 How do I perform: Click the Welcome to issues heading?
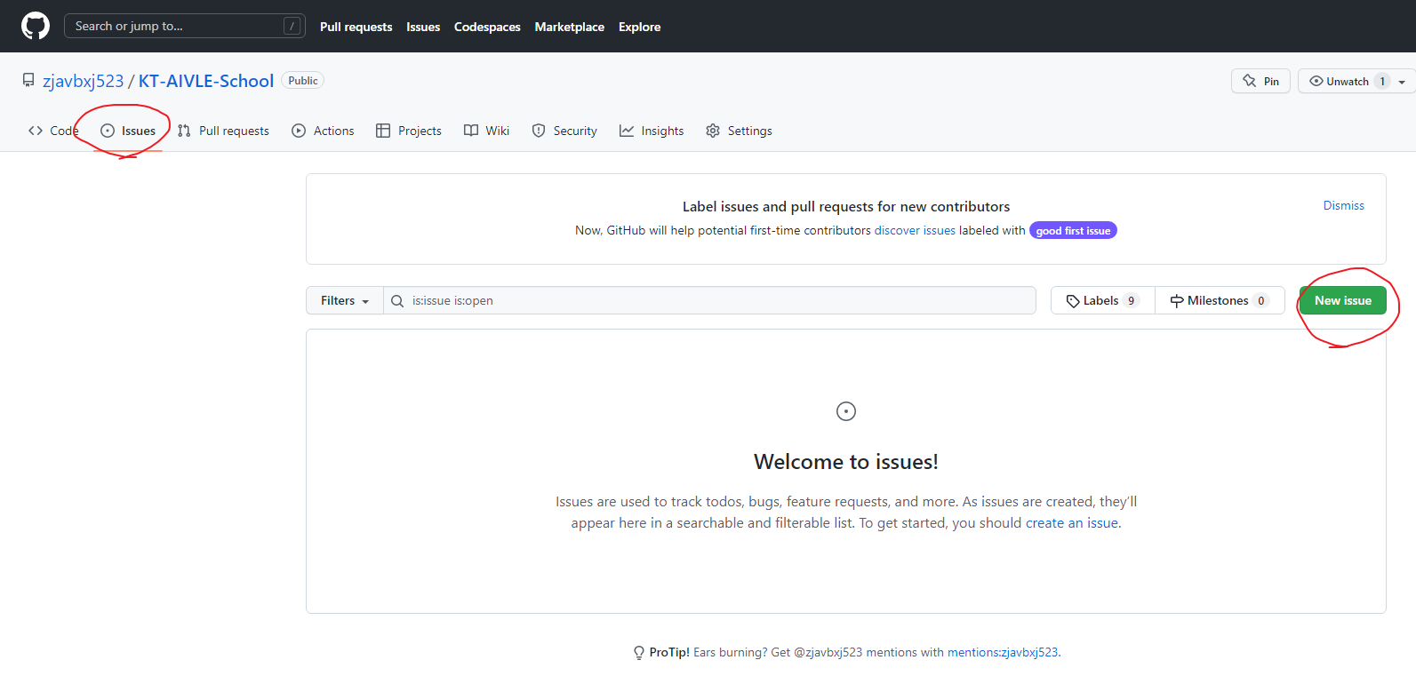point(846,462)
